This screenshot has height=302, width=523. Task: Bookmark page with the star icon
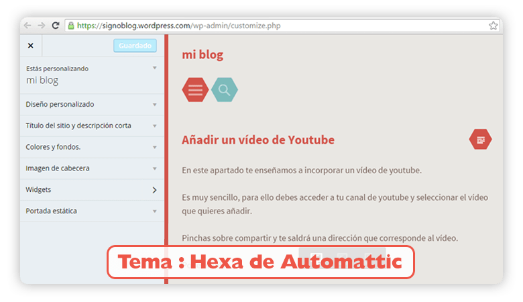pyautogui.click(x=493, y=26)
